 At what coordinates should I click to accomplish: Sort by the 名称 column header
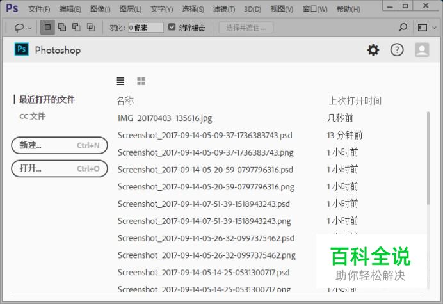coord(125,100)
